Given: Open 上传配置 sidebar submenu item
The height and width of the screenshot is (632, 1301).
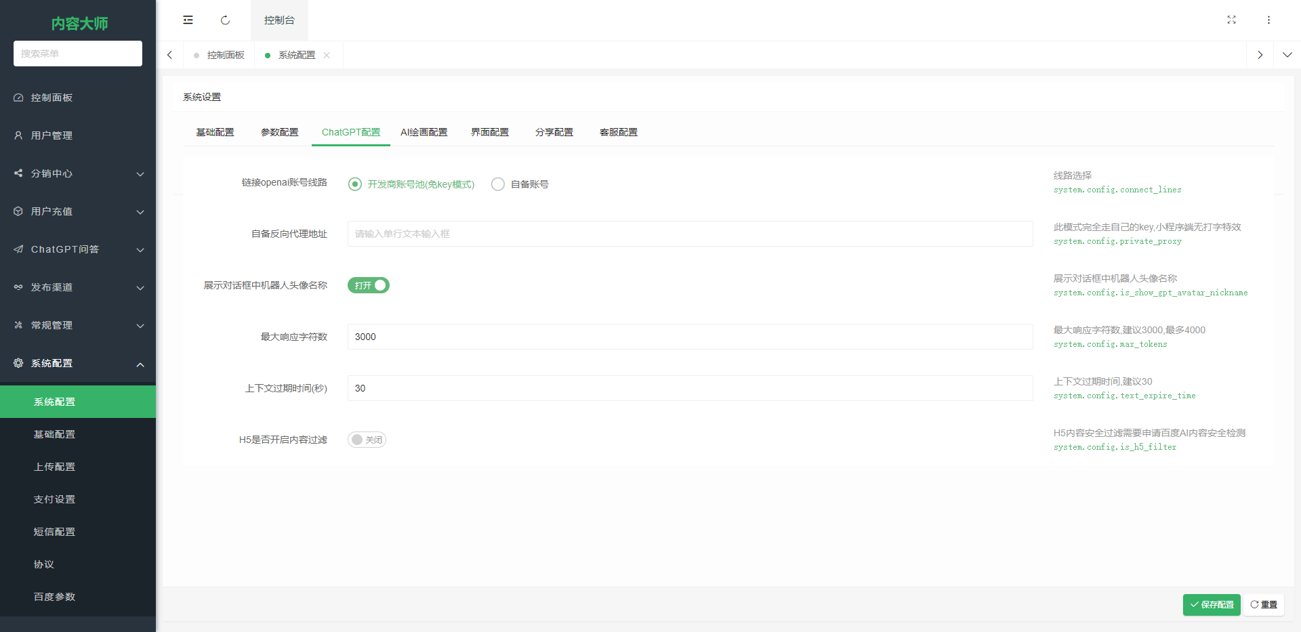Looking at the screenshot, I should (78, 467).
